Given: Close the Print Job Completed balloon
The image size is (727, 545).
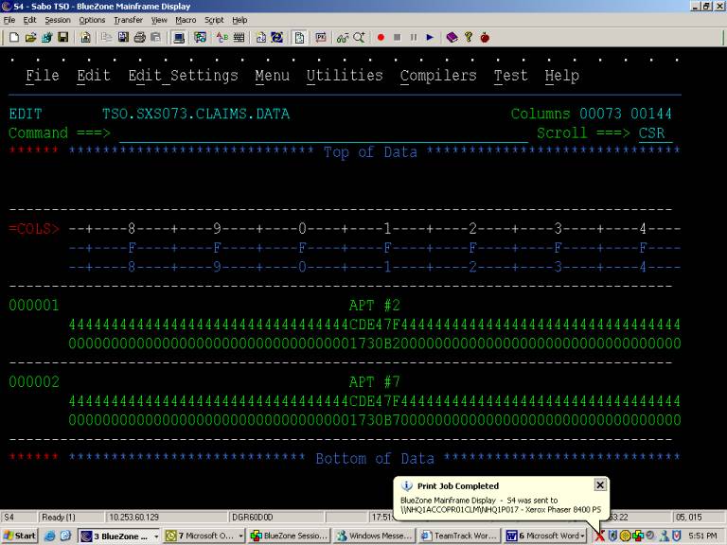Looking at the screenshot, I should tap(600, 484).
